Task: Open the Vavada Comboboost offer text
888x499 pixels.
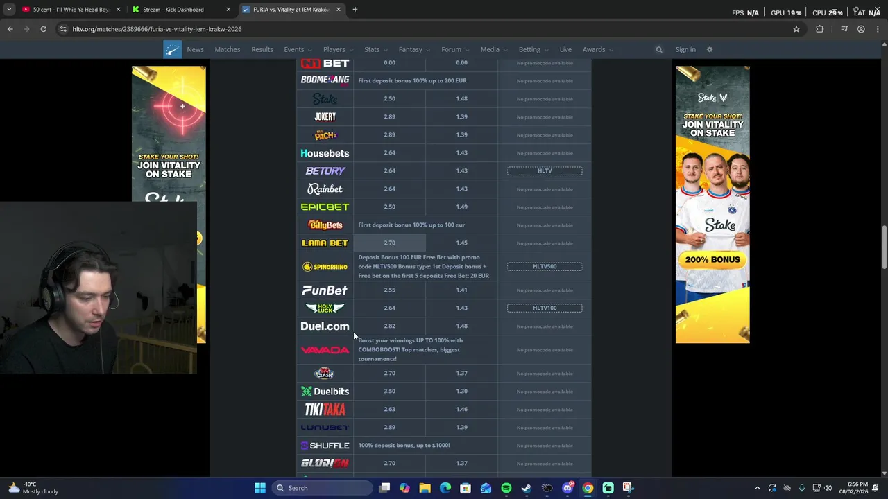Action: 411,349
